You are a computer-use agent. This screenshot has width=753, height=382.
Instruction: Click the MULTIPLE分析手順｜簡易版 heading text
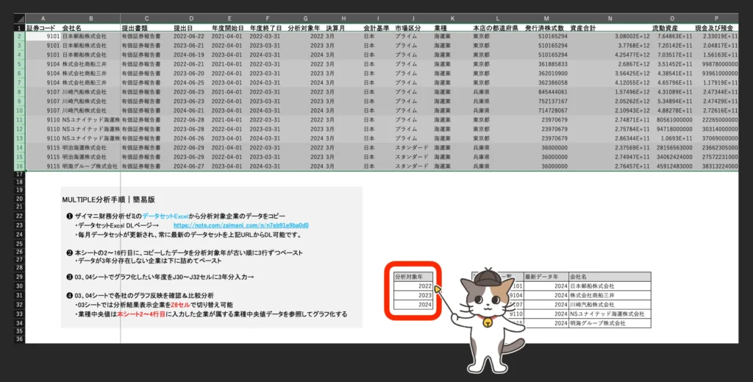(109, 200)
